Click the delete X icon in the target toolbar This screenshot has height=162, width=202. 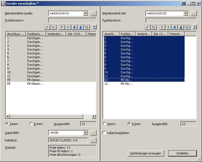coord(154,27)
